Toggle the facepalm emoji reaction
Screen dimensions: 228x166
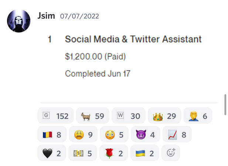[198, 115]
